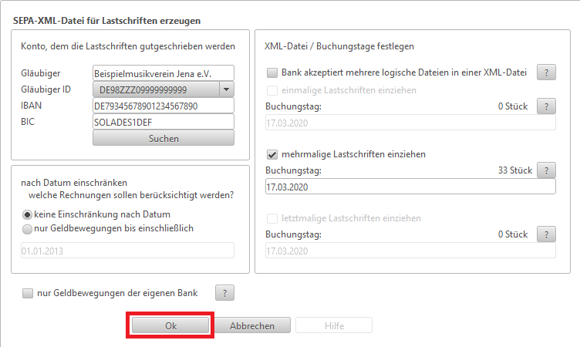The image size is (580, 347).
Task: Tick 'nur Geldbewegungen der eigenen Bank' checkbox
Action: [29, 293]
